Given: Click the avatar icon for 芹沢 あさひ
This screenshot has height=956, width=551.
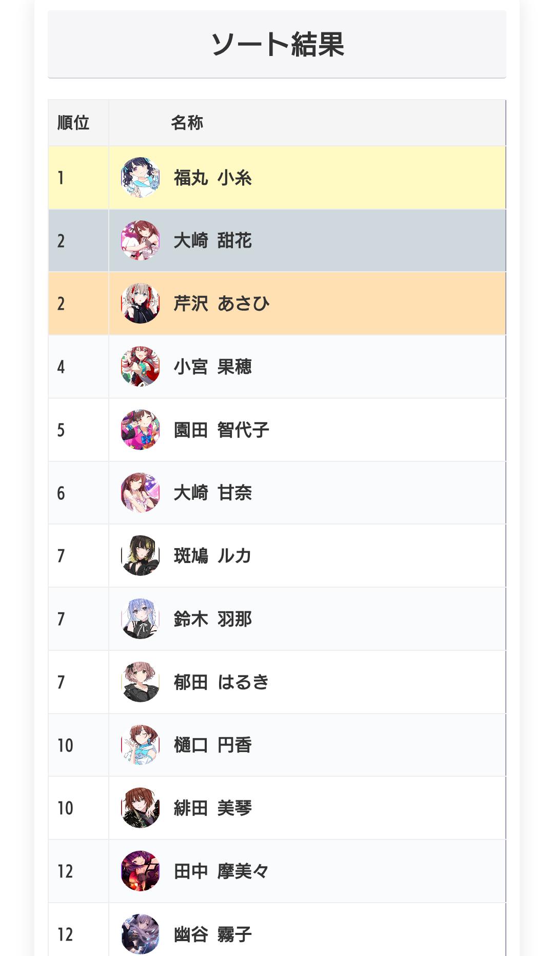Looking at the screenshot, I should click(x=140, y=304).
